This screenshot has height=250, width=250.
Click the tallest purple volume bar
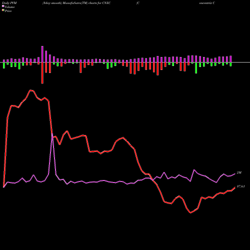pos(42,54)
